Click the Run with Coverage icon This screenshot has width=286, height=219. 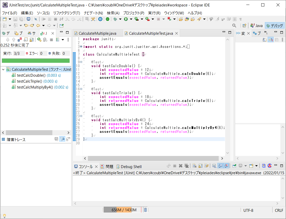coord(136,19)
